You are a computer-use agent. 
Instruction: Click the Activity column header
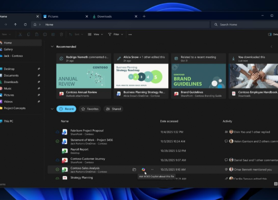point(227,121)
